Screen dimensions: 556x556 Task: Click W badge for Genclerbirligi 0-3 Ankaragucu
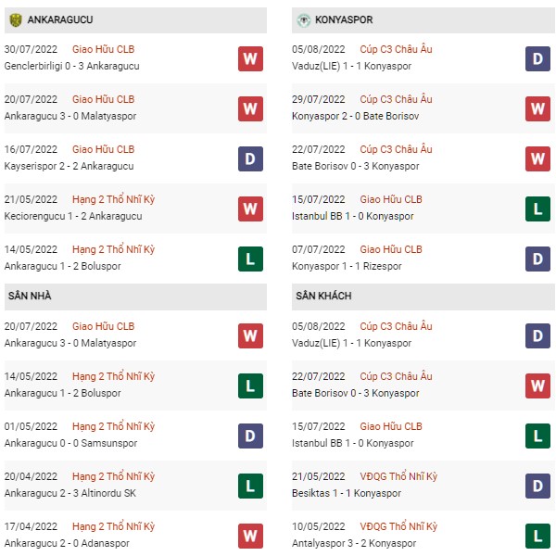[x=250, y=59]
